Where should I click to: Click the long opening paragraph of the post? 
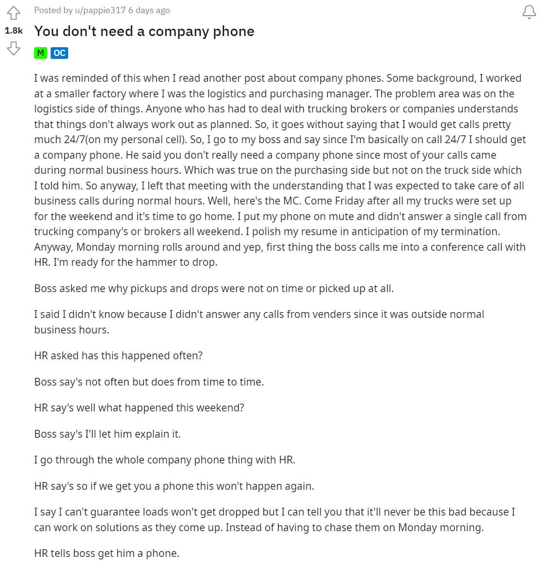point(280,170)
